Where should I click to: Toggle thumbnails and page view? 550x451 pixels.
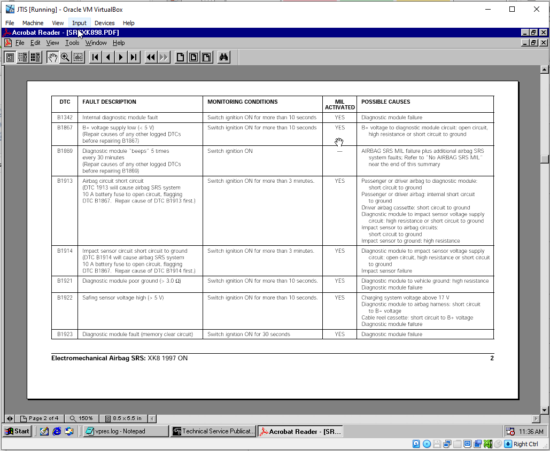click(35, 57)
